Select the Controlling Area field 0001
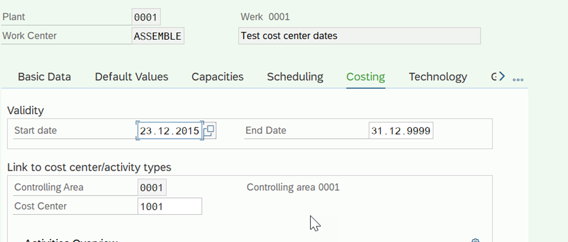 152,187
